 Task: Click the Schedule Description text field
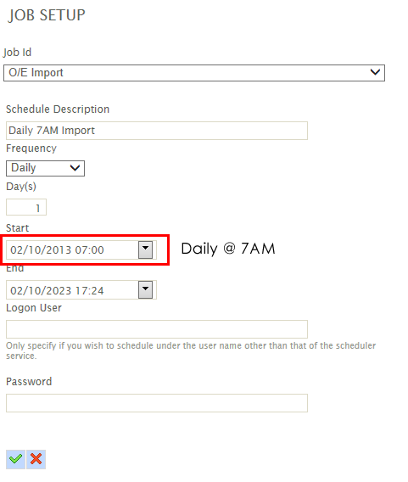(157, 131)
